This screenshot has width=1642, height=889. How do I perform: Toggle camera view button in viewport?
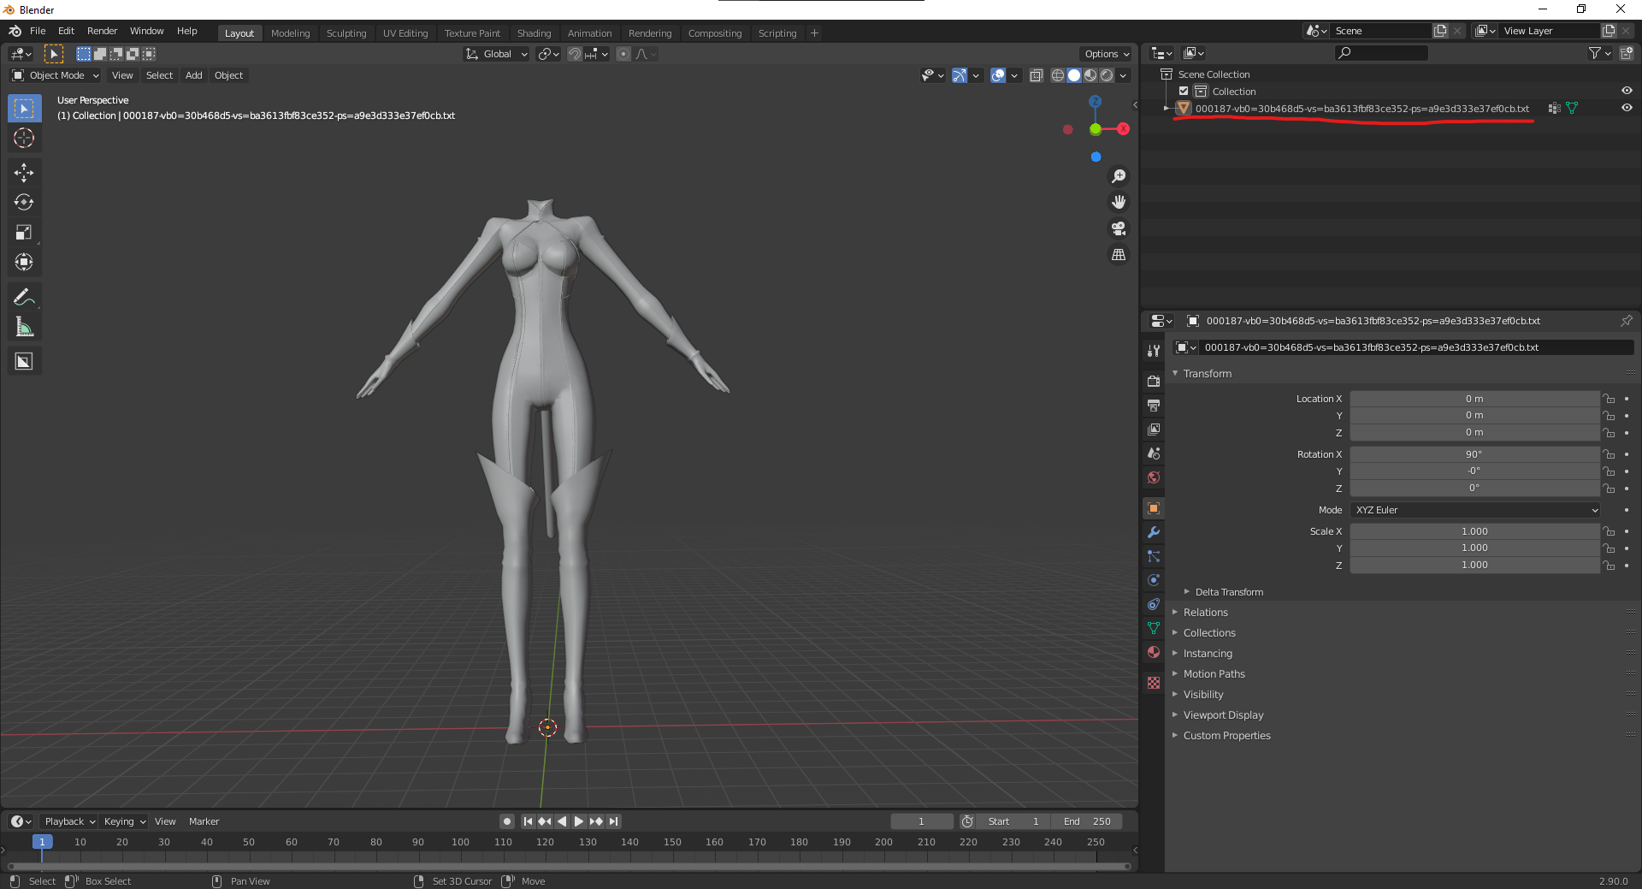pos(1119,228)
